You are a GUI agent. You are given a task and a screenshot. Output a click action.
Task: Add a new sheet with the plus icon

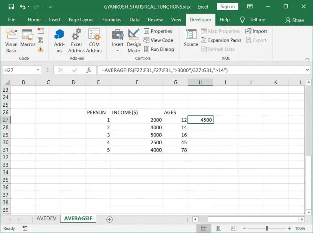pyautogui.click(x=109, y=220)
